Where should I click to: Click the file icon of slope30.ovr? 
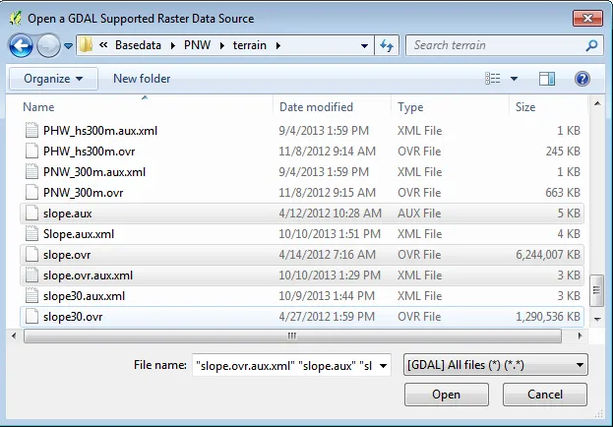tap(31, 317)
